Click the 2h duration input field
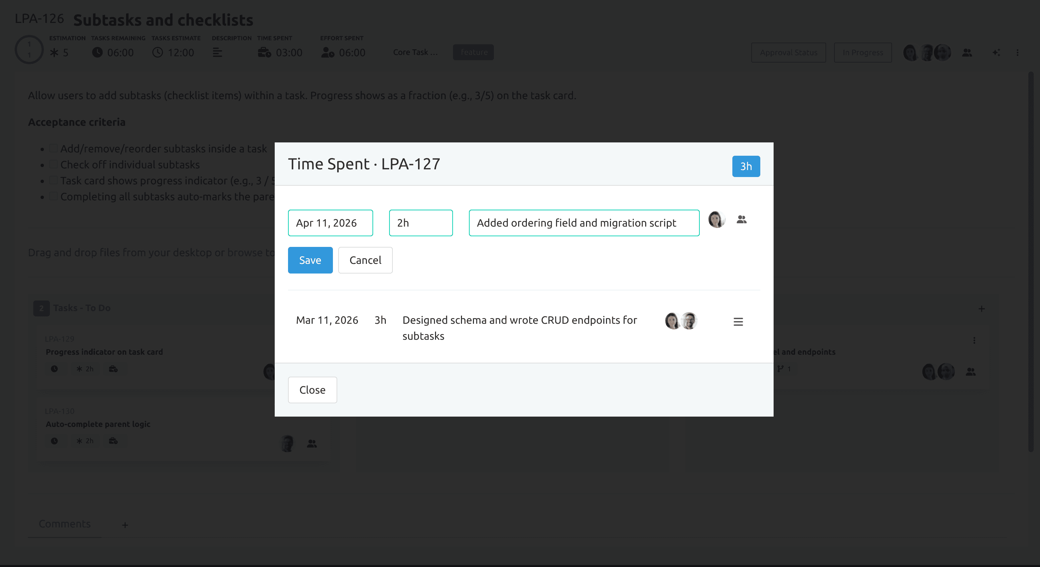This screenshot has width=1040, height=567. coord(421,223)
